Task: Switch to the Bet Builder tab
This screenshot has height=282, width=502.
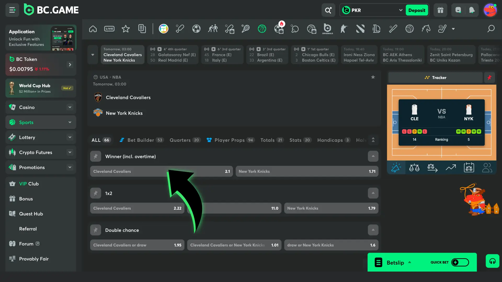Action: [141, 140]
